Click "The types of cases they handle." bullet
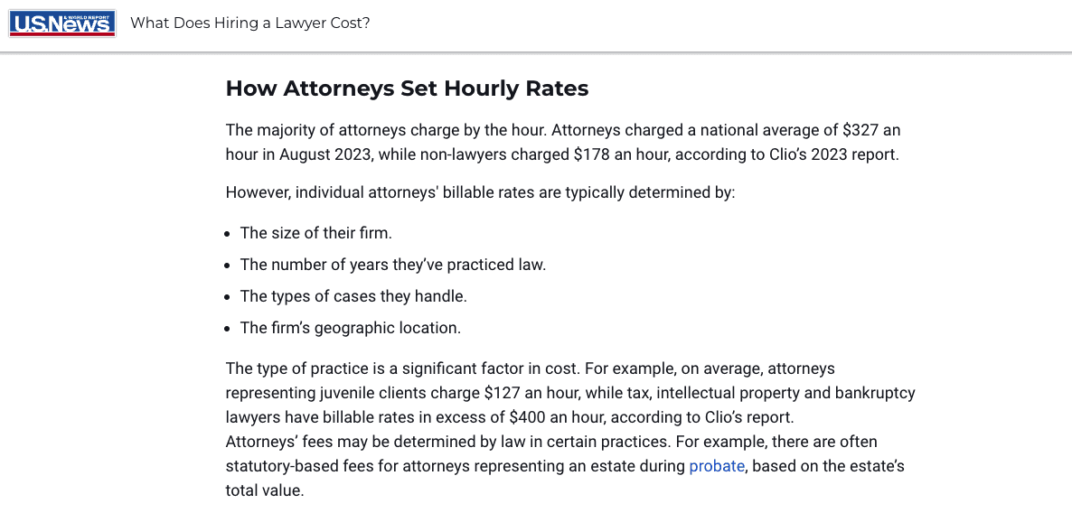This screenshot has width=1072, height=513. (x=353, y=296)
